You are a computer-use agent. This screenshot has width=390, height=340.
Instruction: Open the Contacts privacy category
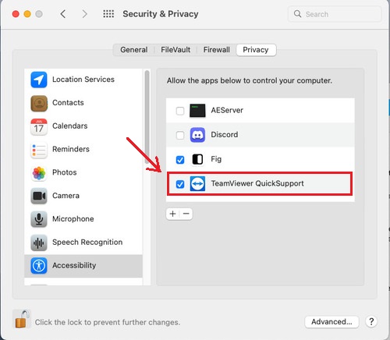[83, 103]
